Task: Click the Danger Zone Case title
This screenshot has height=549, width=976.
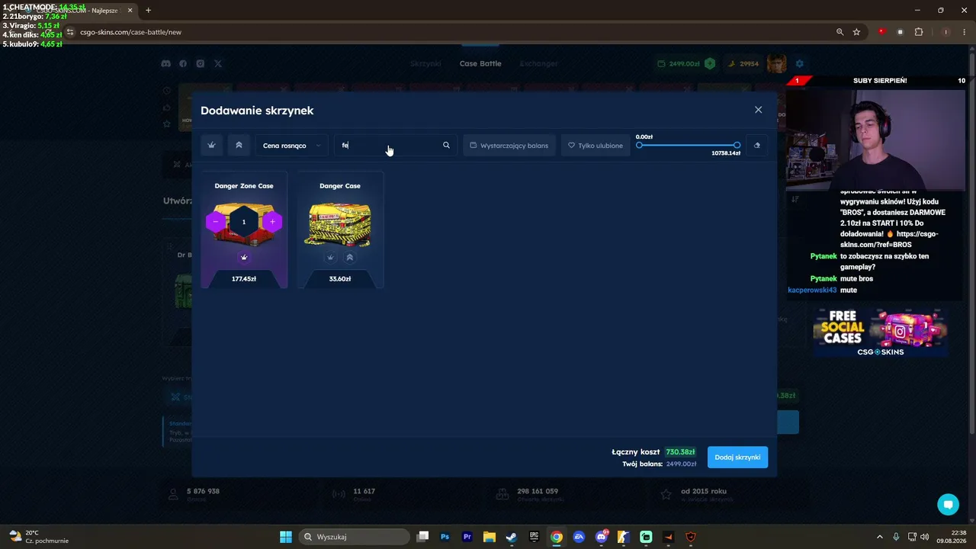Action: point(244,186)
